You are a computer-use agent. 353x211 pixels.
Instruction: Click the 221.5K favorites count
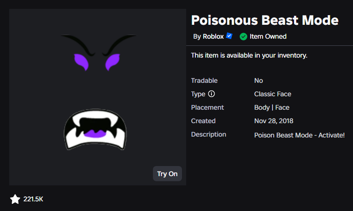coord(33,199)
